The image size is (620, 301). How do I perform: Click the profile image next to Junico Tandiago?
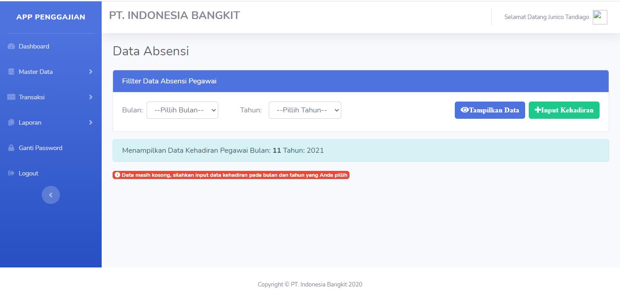[x=600, y=17]
